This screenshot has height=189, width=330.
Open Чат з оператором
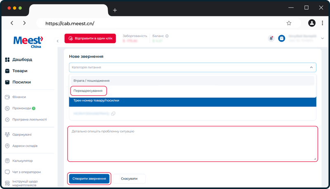(26, 172)
